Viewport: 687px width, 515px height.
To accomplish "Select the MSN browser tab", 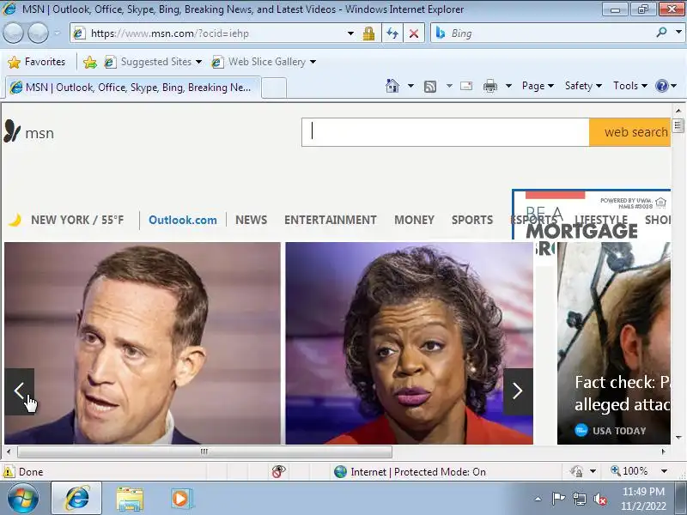I will coord(133,88).
